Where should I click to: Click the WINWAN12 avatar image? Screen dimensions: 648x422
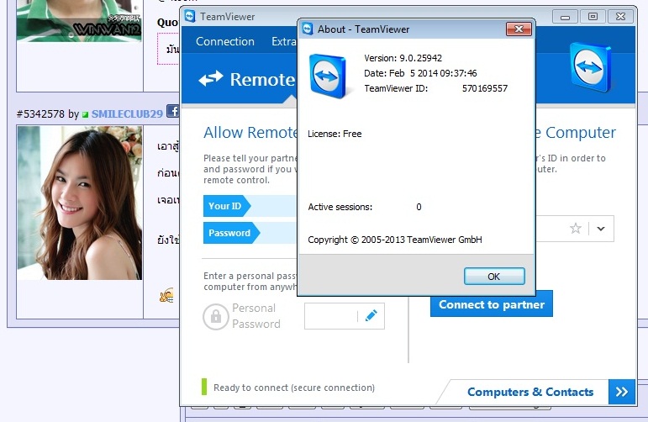tap(79, 21)
